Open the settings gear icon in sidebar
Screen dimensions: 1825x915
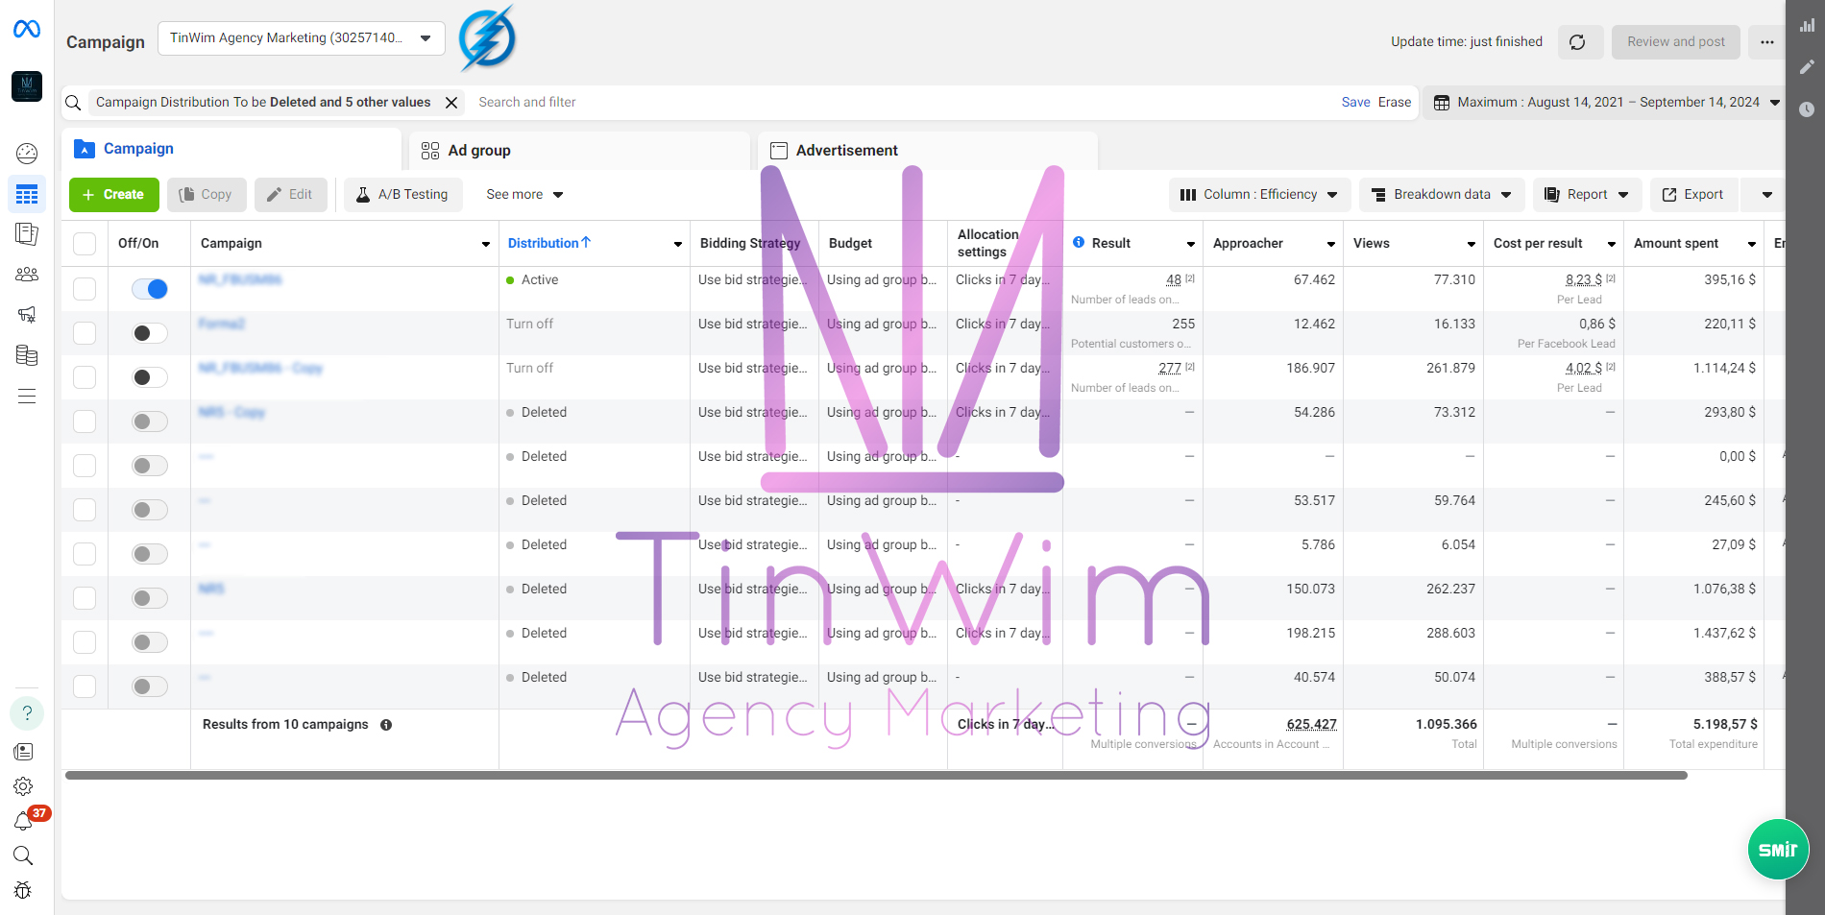[x=24, y=787]
